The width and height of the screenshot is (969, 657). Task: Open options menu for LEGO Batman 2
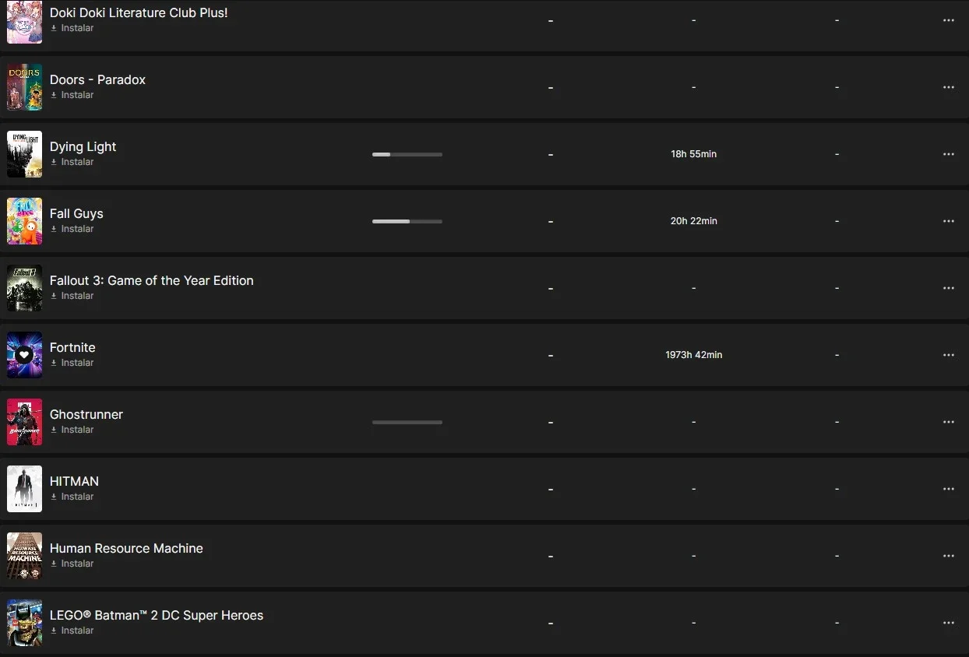(x=948, y=623)
